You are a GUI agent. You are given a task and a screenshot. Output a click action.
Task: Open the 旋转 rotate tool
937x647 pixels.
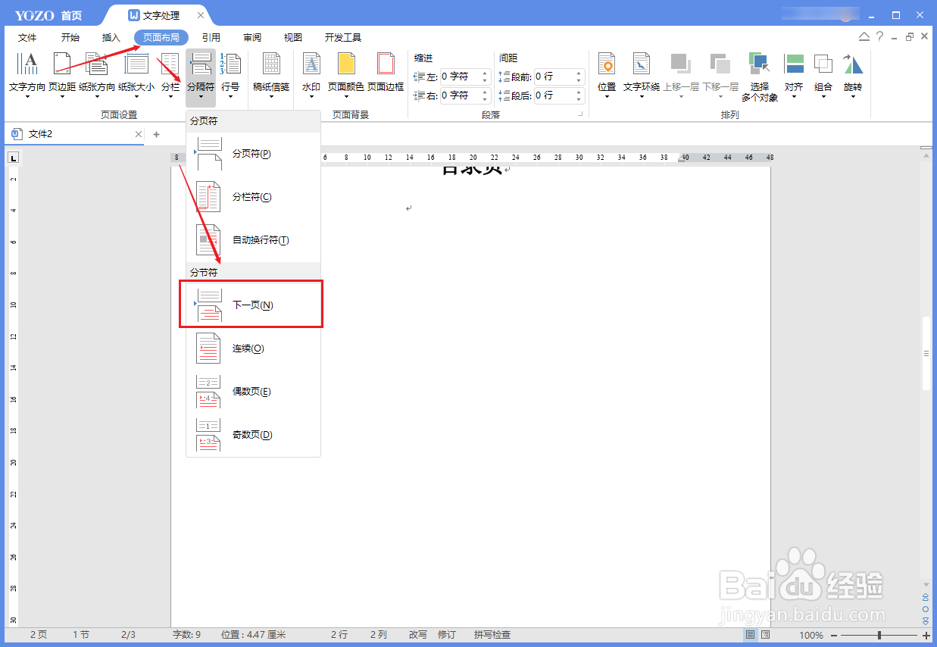point(853,76)
